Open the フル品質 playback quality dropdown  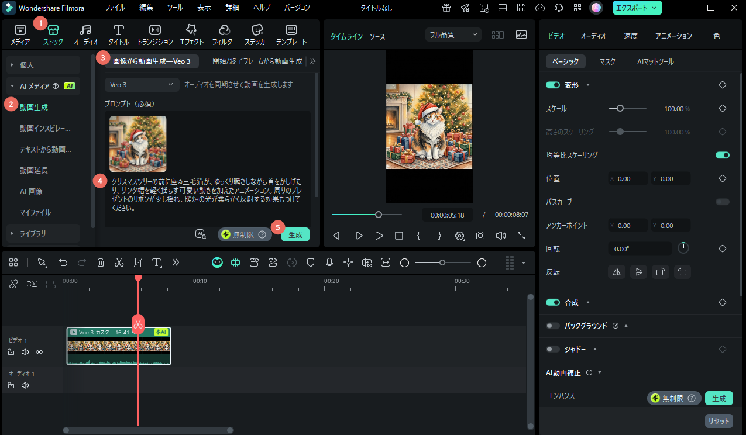(453, 34)
